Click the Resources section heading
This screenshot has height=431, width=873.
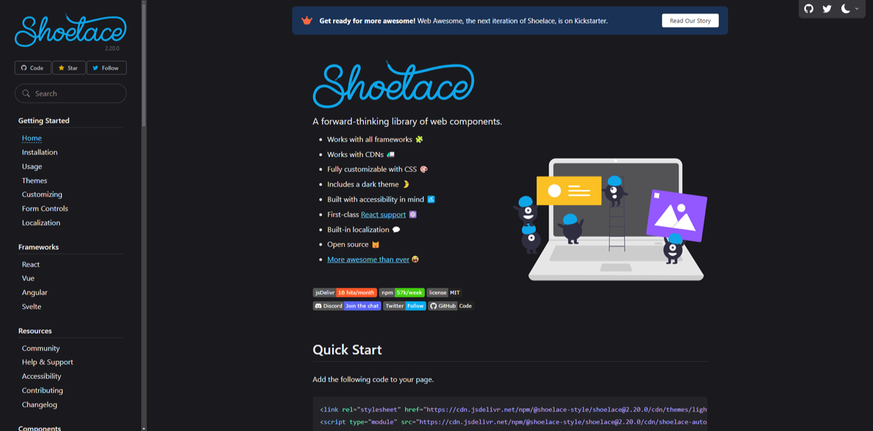click(35, 331)
